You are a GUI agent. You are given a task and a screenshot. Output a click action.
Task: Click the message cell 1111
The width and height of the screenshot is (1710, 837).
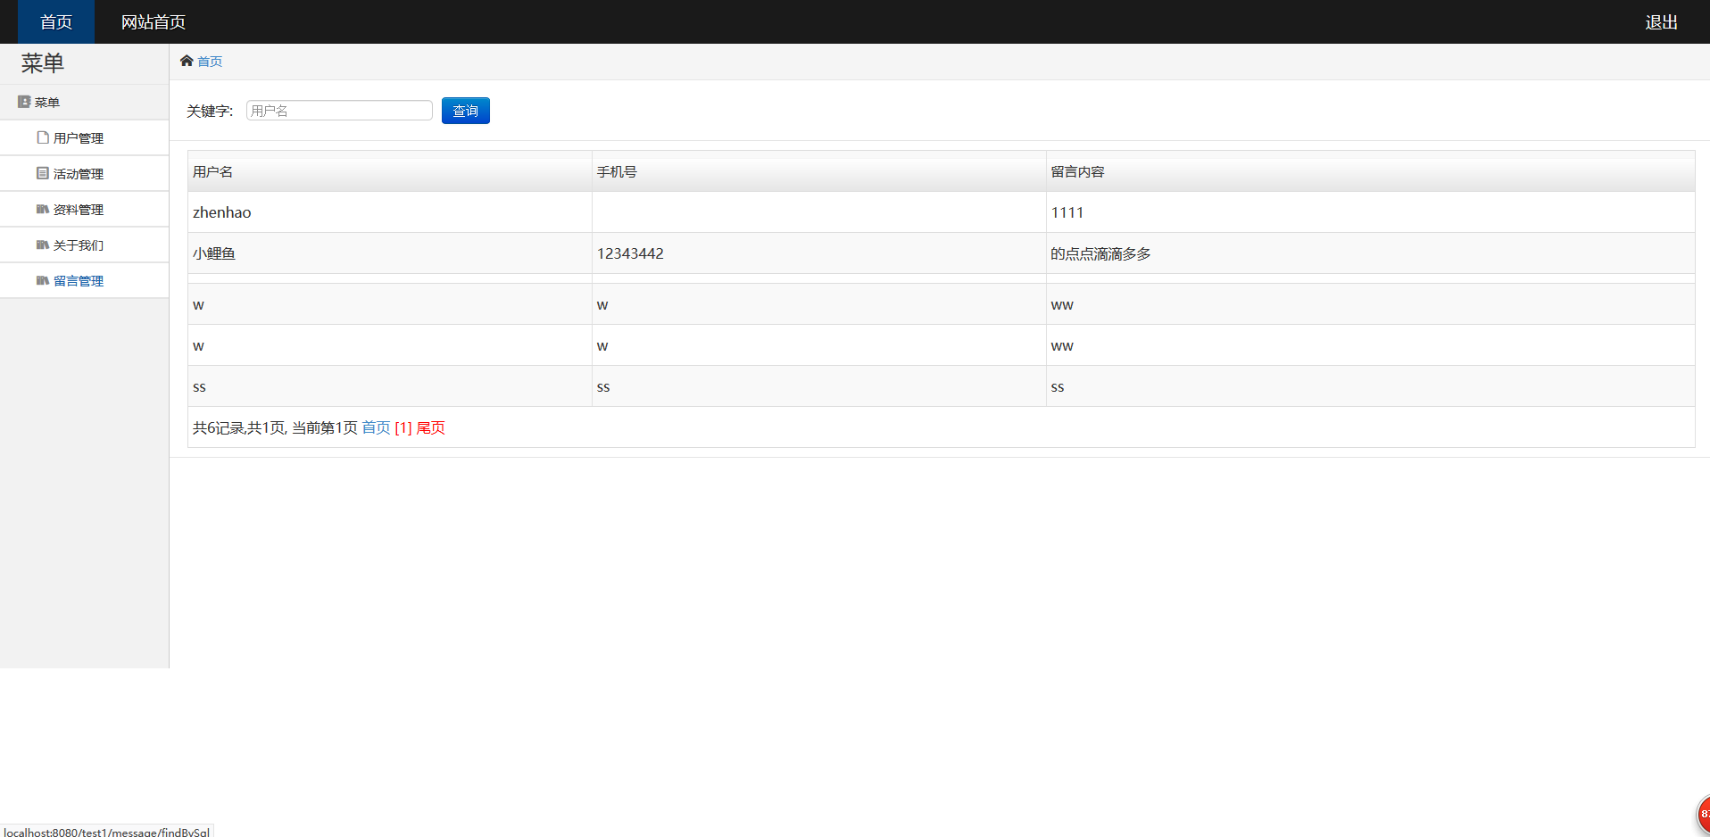tap(1370, 212)
